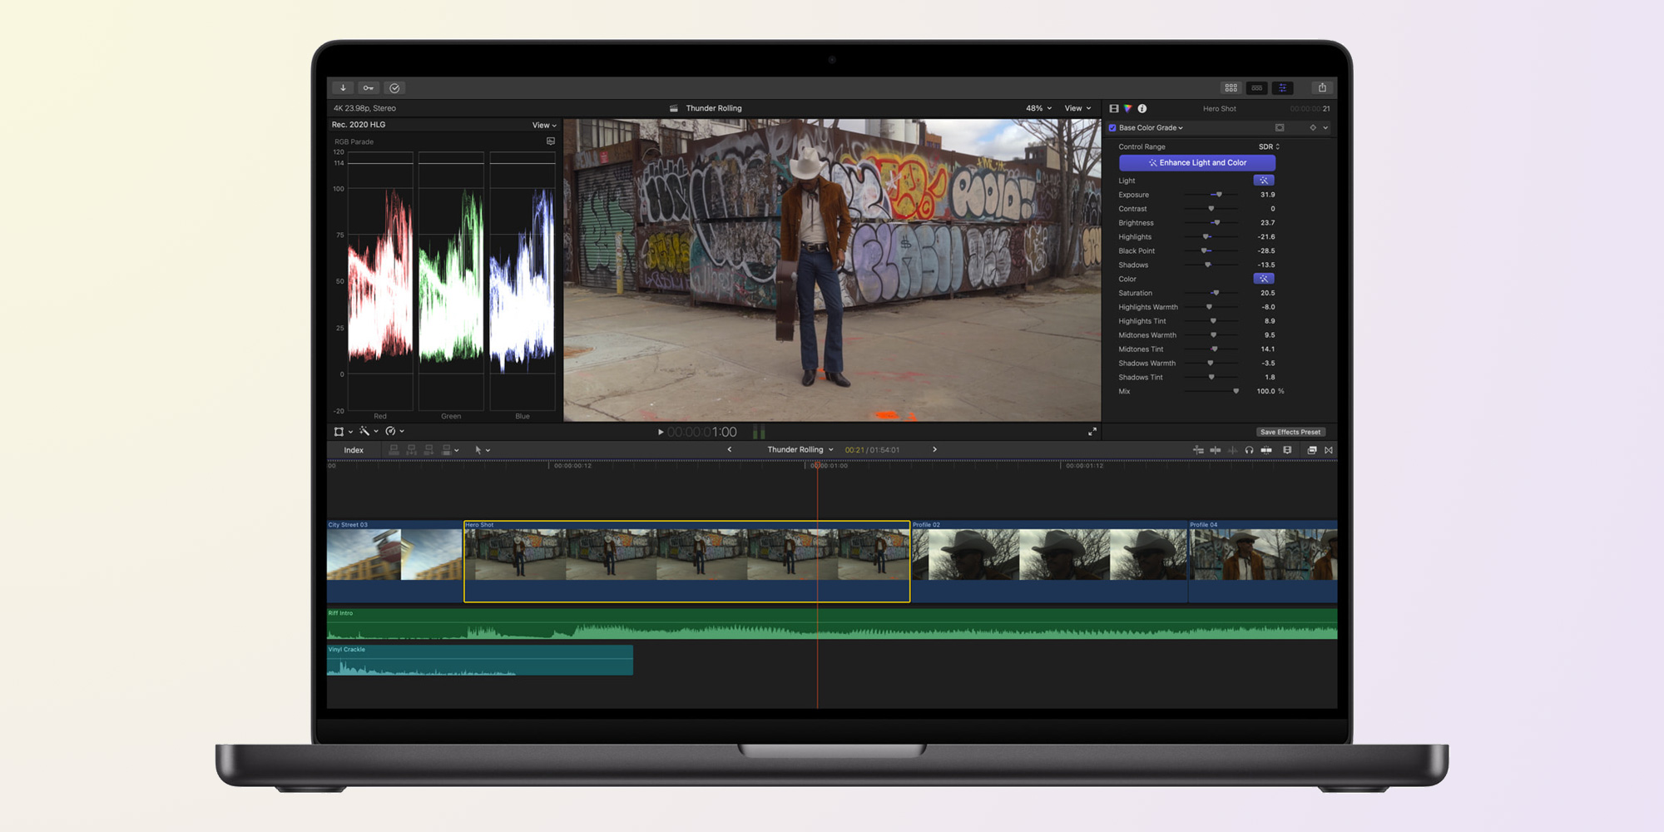Toggle the Inspector sliders button
The width and height of the screenshot is (1664, 832).
point(1283,88)
